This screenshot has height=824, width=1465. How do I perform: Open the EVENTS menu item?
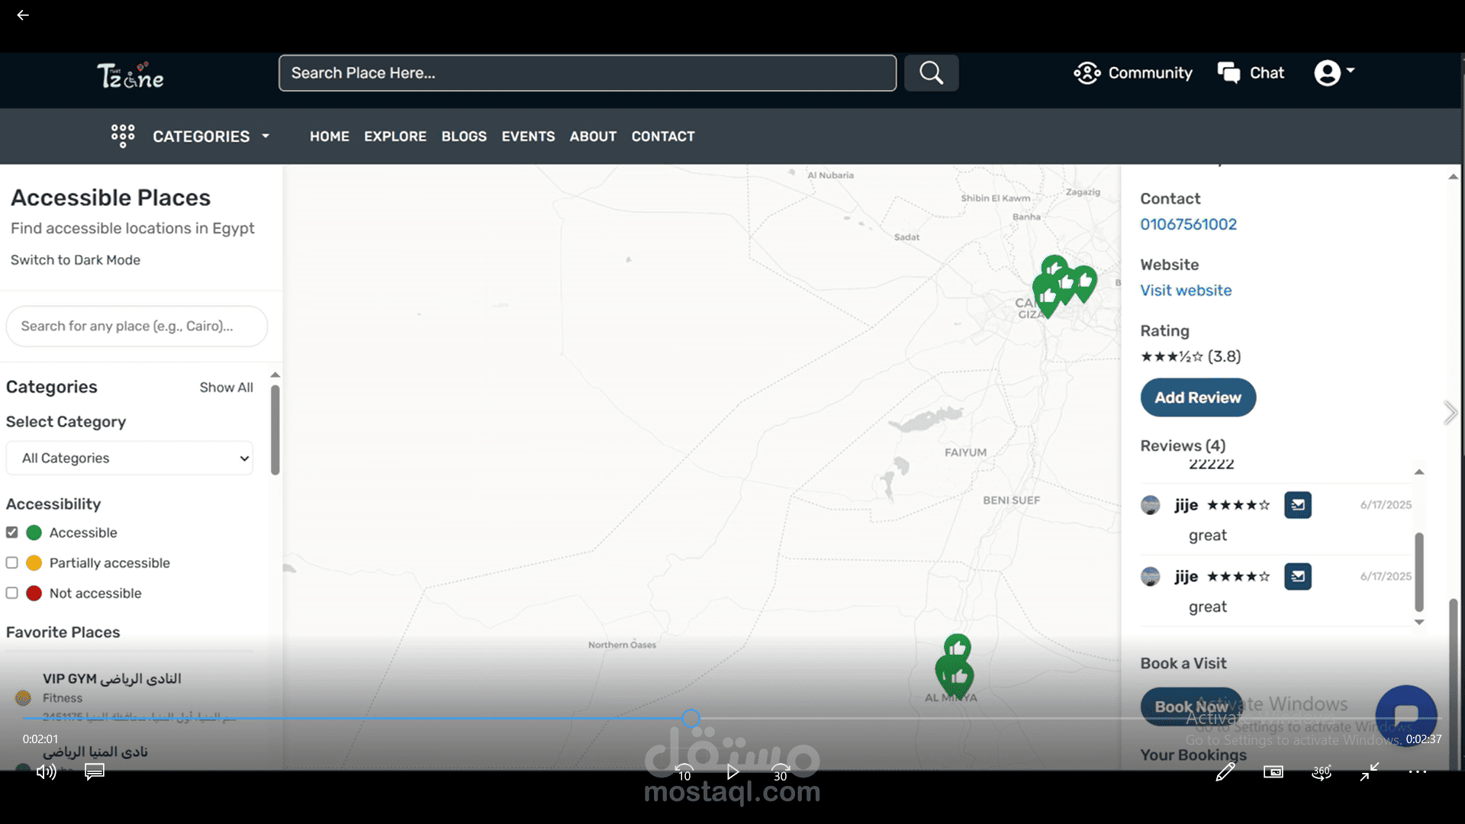(528, 137)
